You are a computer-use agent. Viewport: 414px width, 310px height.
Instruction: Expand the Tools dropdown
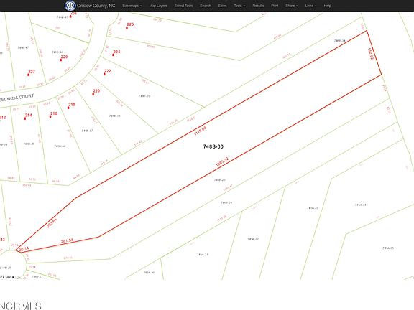pyautogui.click(x=239, y=6)
